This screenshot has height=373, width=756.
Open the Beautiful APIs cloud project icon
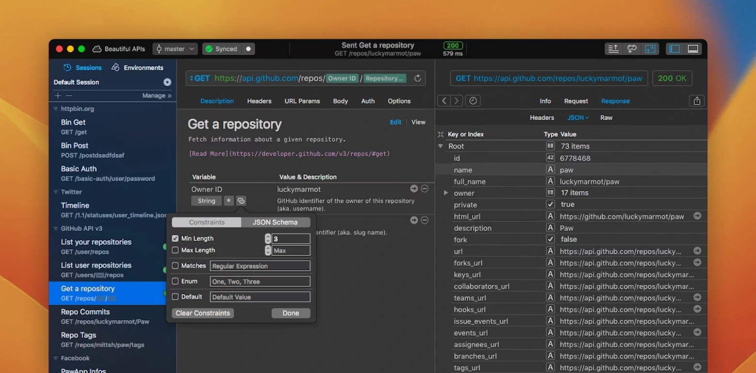[97, 49]
